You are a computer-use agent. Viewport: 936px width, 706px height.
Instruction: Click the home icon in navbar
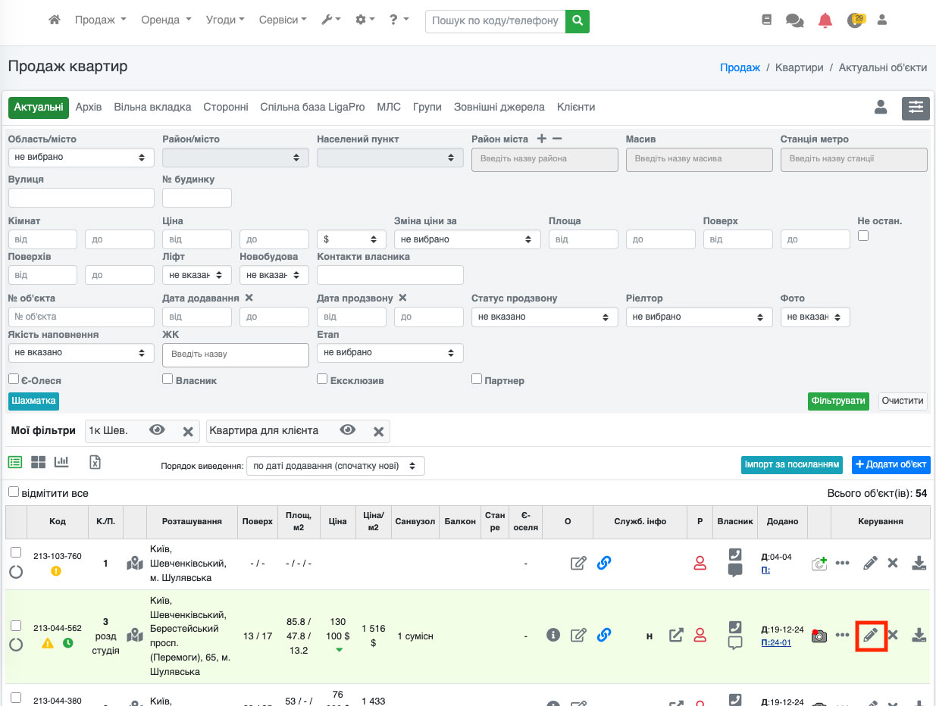pos(54,20)
